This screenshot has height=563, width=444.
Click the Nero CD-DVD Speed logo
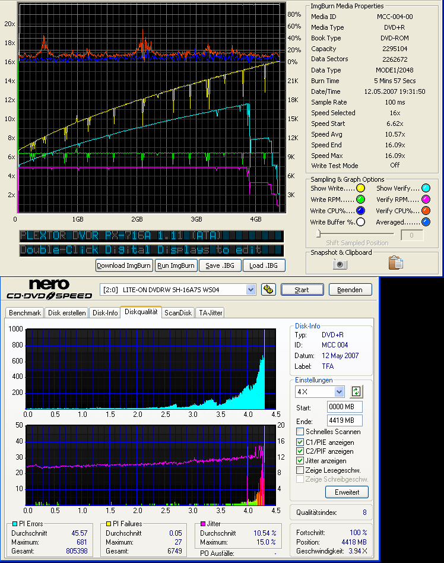pyautogui.click(x=49, y=289)
